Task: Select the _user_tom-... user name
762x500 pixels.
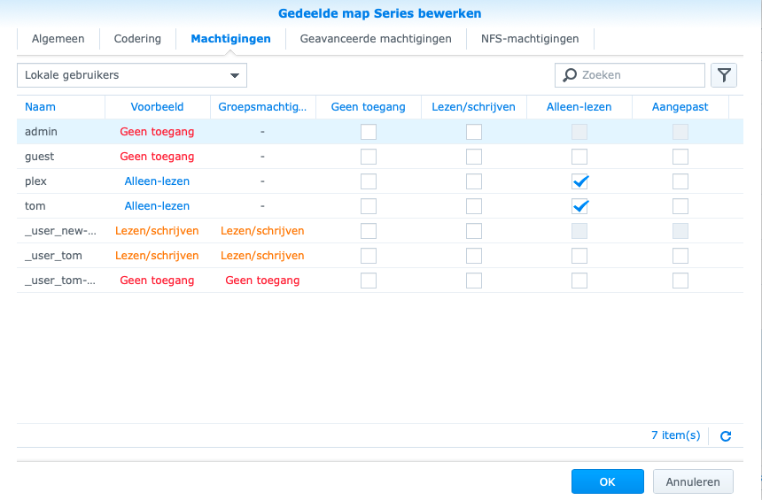Action: 60,281
